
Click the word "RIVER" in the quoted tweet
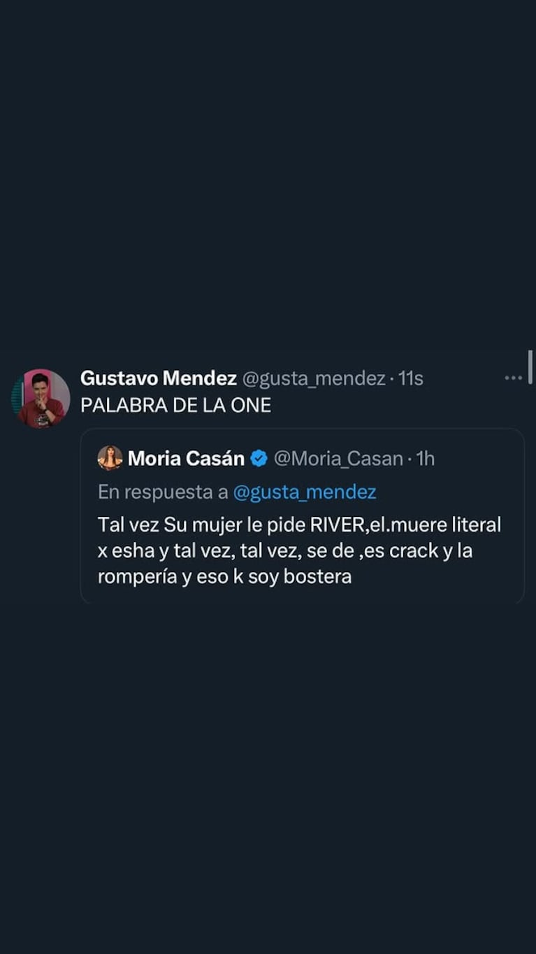pyautogui.click(x=338, y=525)
